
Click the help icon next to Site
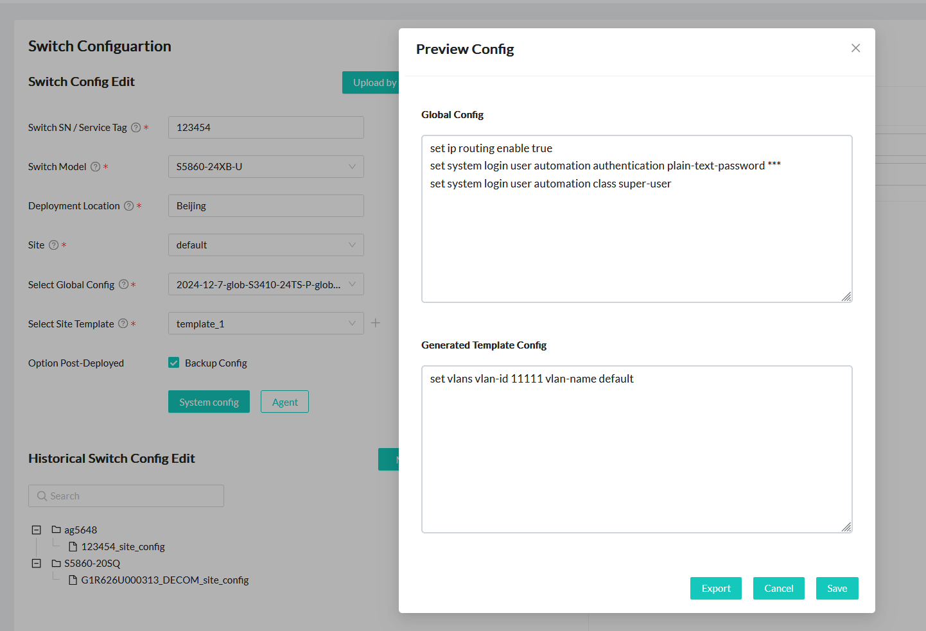[x=54, y=245]
